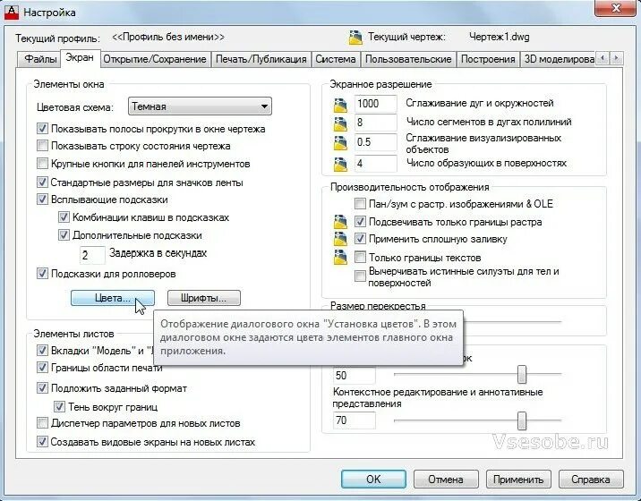Screen dimensions: 641x501
Task: Confirm settings with OK button
Action: point(373,479)
